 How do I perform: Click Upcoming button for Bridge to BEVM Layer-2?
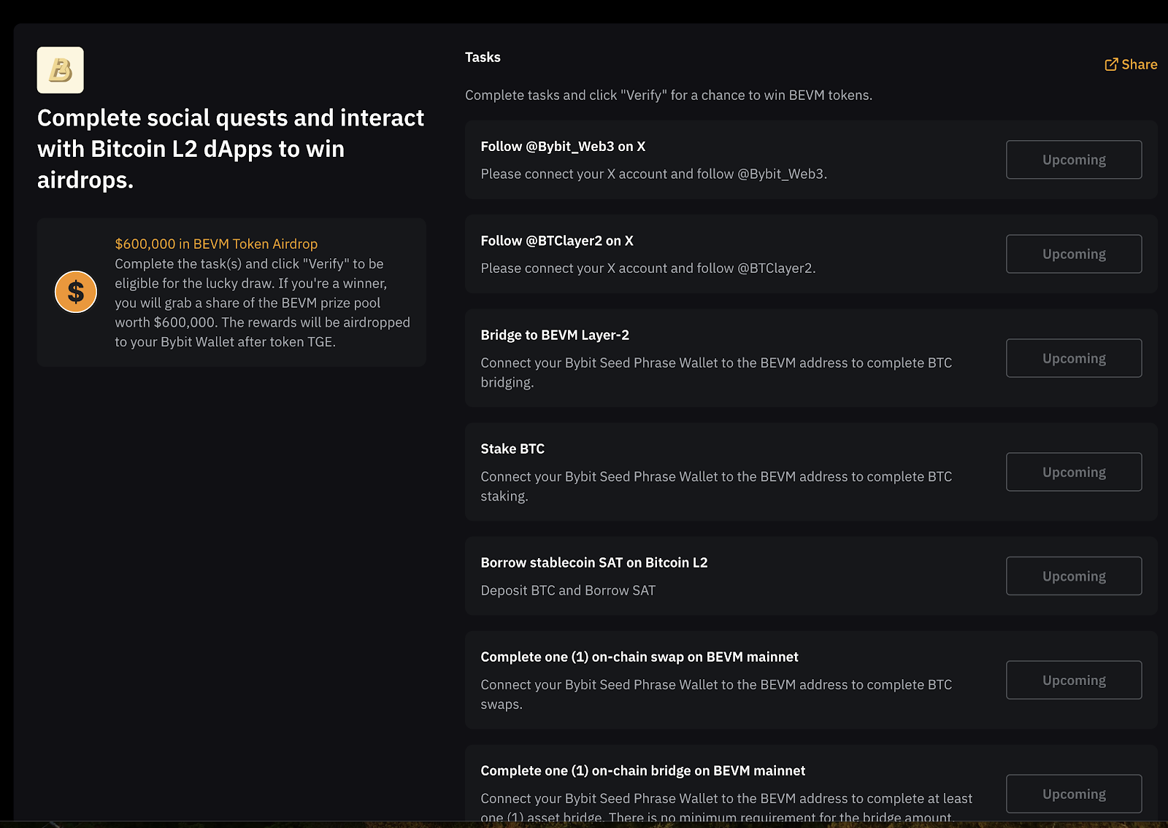1074,358
